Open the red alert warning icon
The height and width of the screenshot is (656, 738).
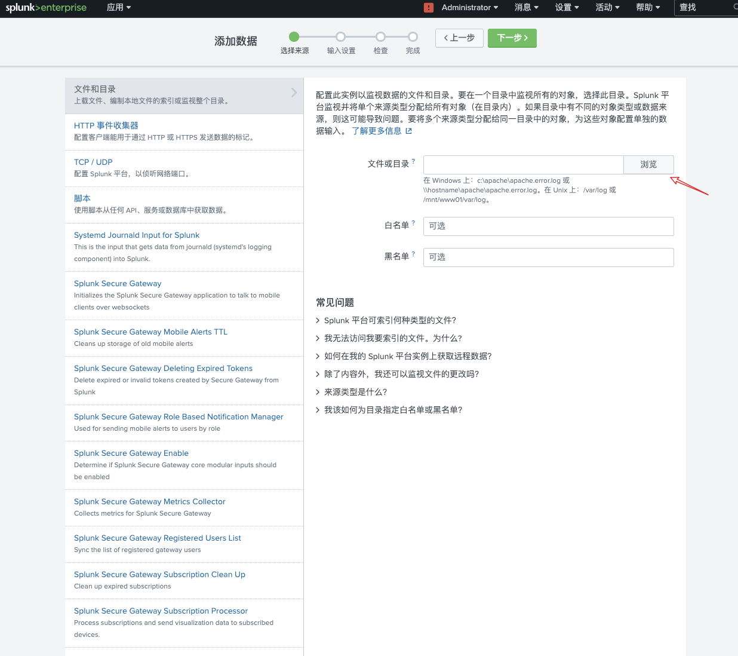429,8
